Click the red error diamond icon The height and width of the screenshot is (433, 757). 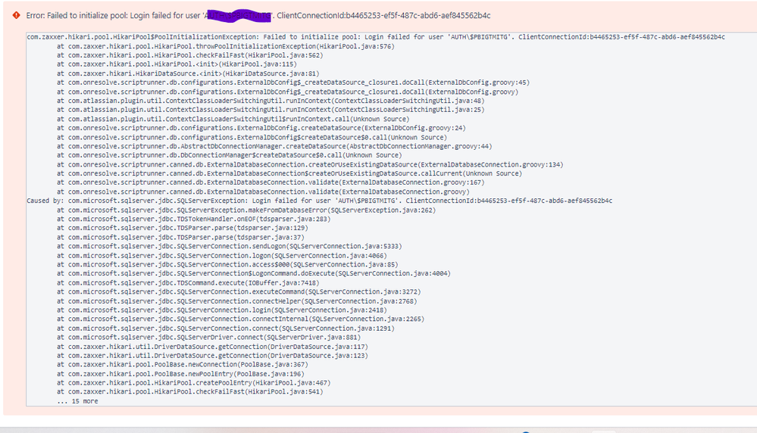coord(17,15)
